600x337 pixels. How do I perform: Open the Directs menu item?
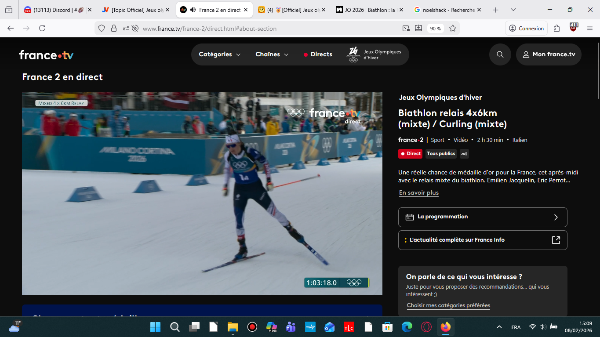[x=318, y=54]
